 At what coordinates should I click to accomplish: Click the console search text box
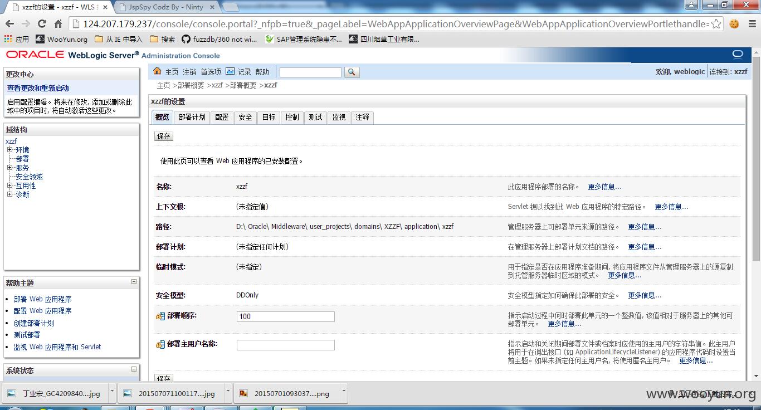(310, 72)
